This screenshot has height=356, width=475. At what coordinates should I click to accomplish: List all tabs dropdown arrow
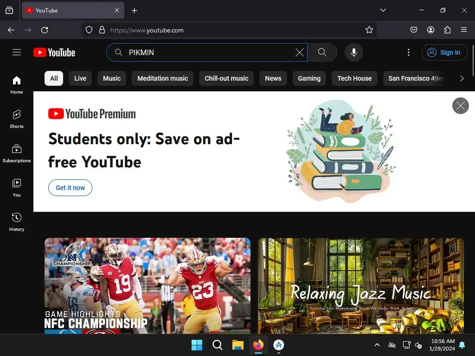(x=383, y=10)
